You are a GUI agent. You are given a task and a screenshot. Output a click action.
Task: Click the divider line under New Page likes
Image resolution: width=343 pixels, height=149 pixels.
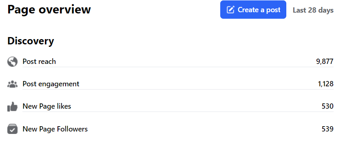coord(178,112)
